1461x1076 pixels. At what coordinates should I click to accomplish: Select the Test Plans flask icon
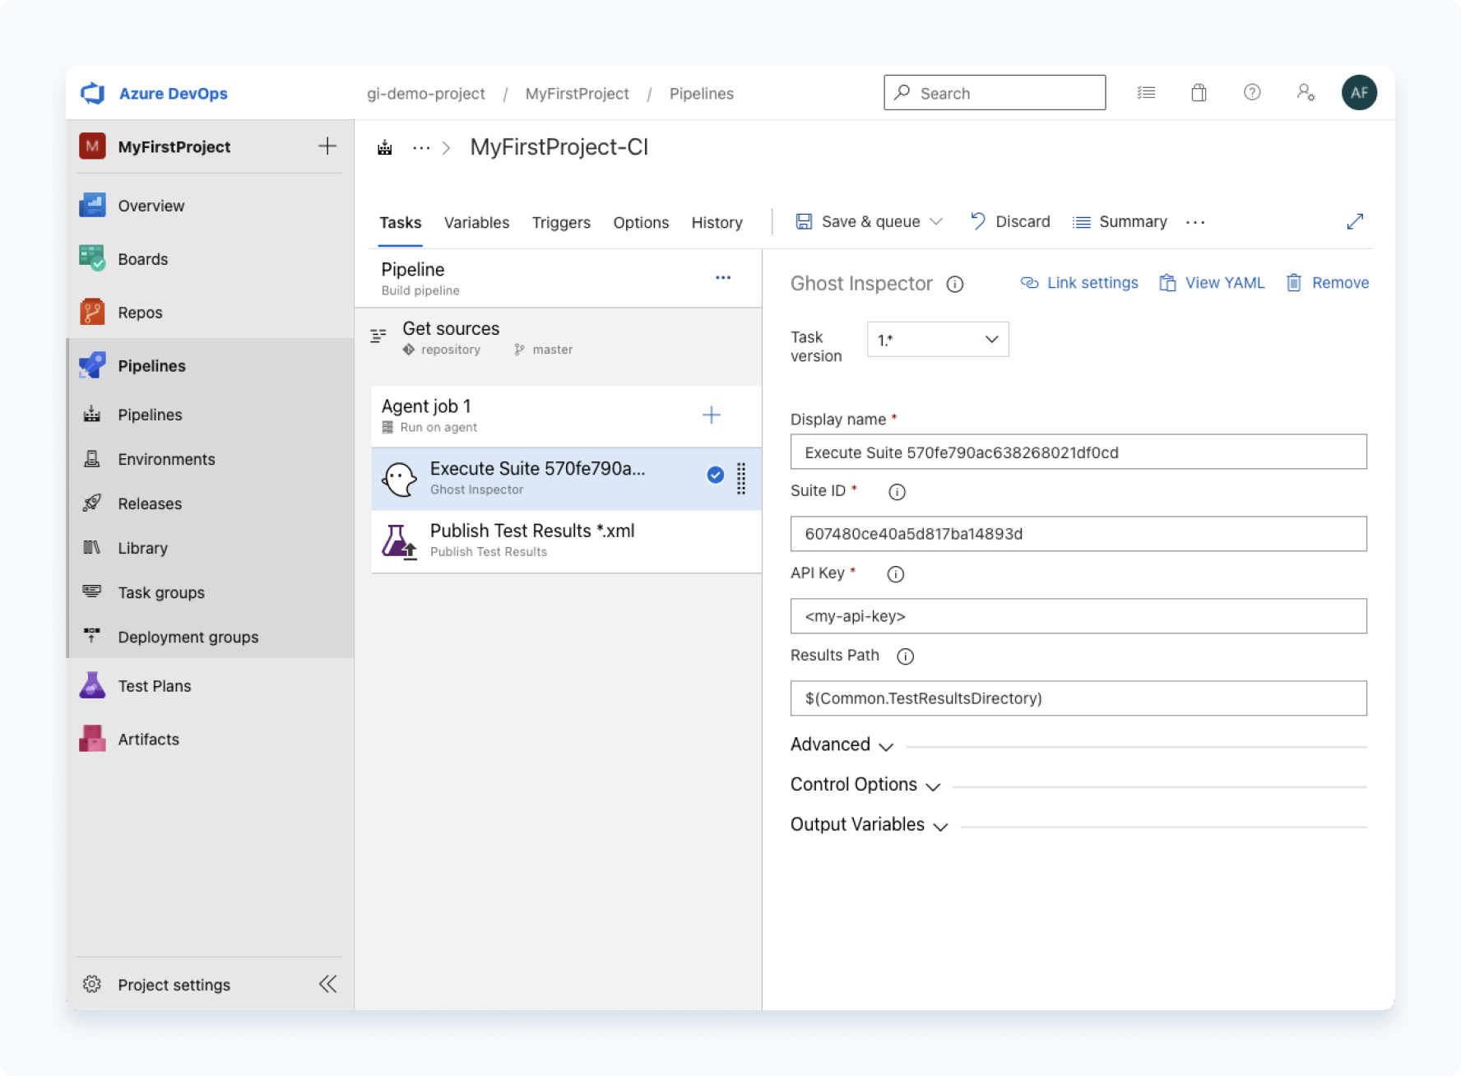(x=91, y=685)
